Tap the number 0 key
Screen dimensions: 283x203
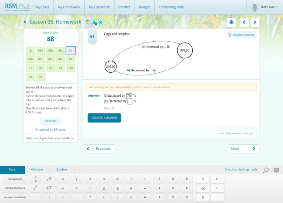point(203,197)
